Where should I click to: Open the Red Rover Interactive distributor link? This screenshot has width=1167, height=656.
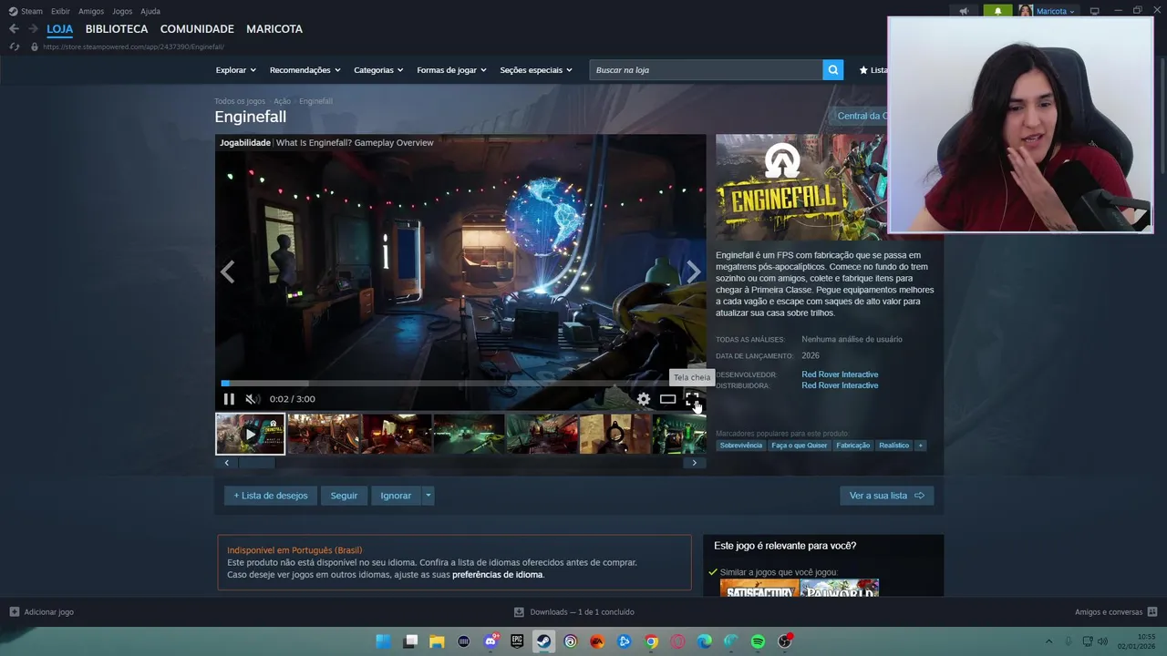click(840, 385)
